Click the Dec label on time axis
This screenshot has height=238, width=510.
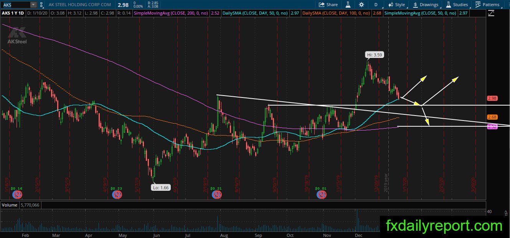tap(359, 235)
